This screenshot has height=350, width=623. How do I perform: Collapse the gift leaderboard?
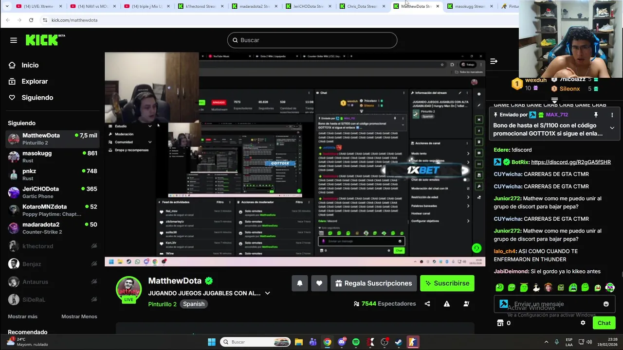[x=554, y=100]
